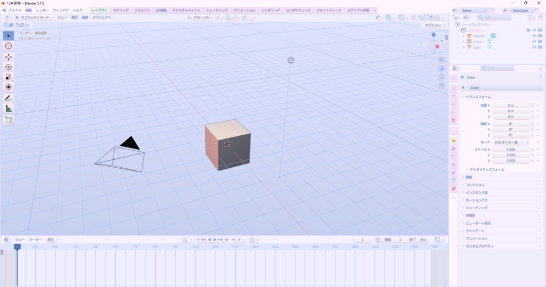Hide Cube using its eye icon
The width and height of the screenshot is (546, 287).
click(x=534, y=42)
